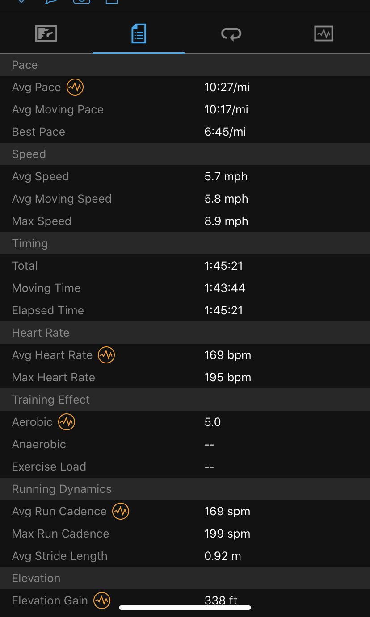Tap the Max Speed 8.9 mph value
The image size is (370, 617).
tap(226, 221)
